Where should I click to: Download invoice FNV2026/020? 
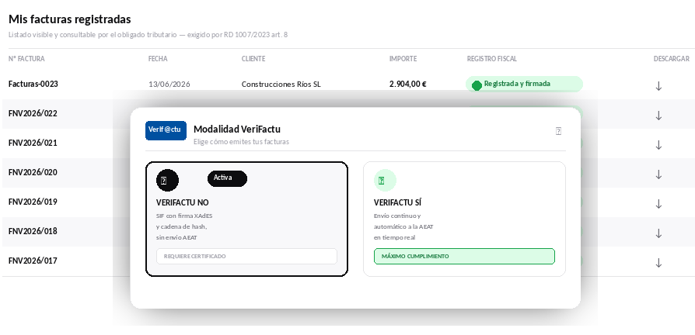point(658,174)
